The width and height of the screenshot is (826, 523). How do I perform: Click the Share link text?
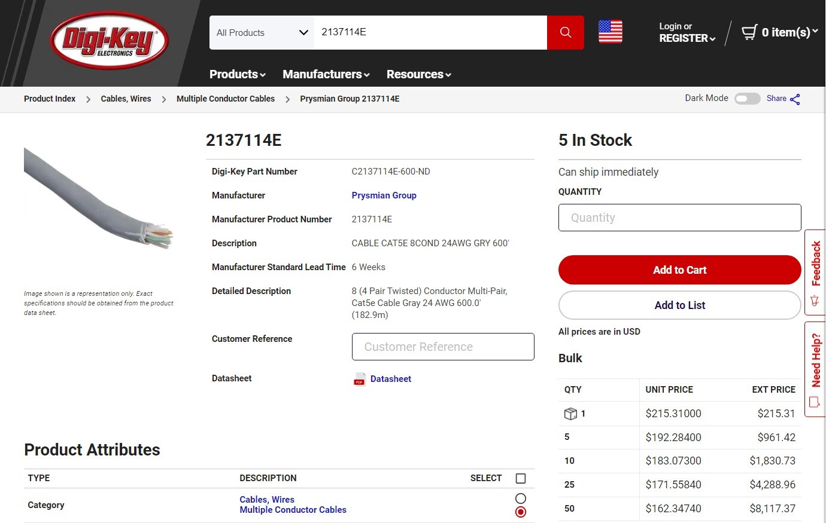pos(776,99)
